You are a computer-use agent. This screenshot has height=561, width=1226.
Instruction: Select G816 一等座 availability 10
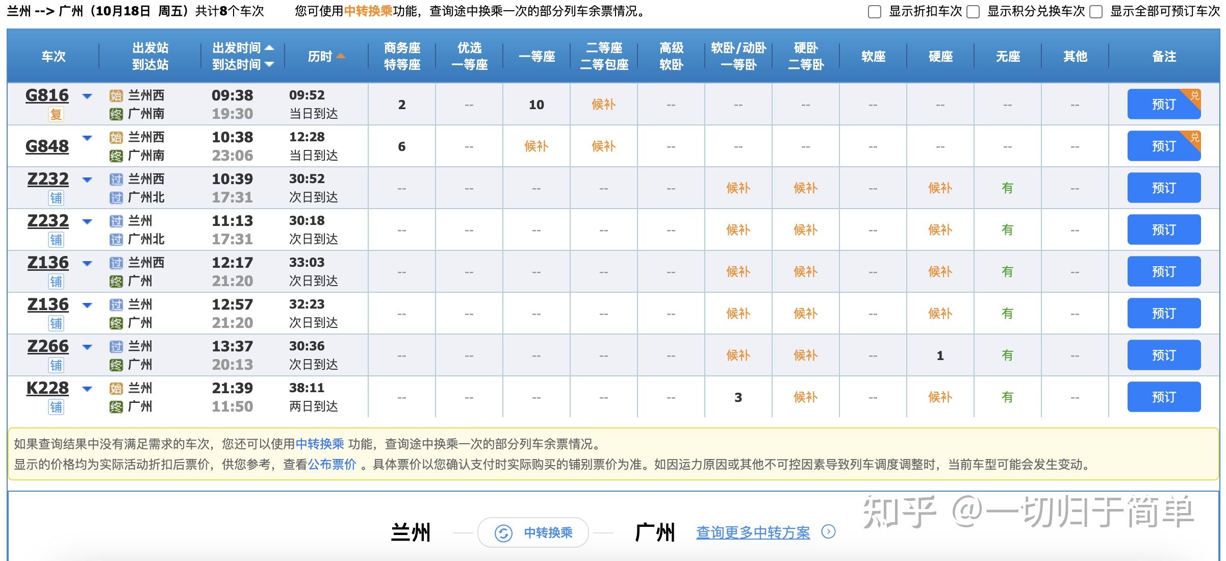tap(537, 105)
